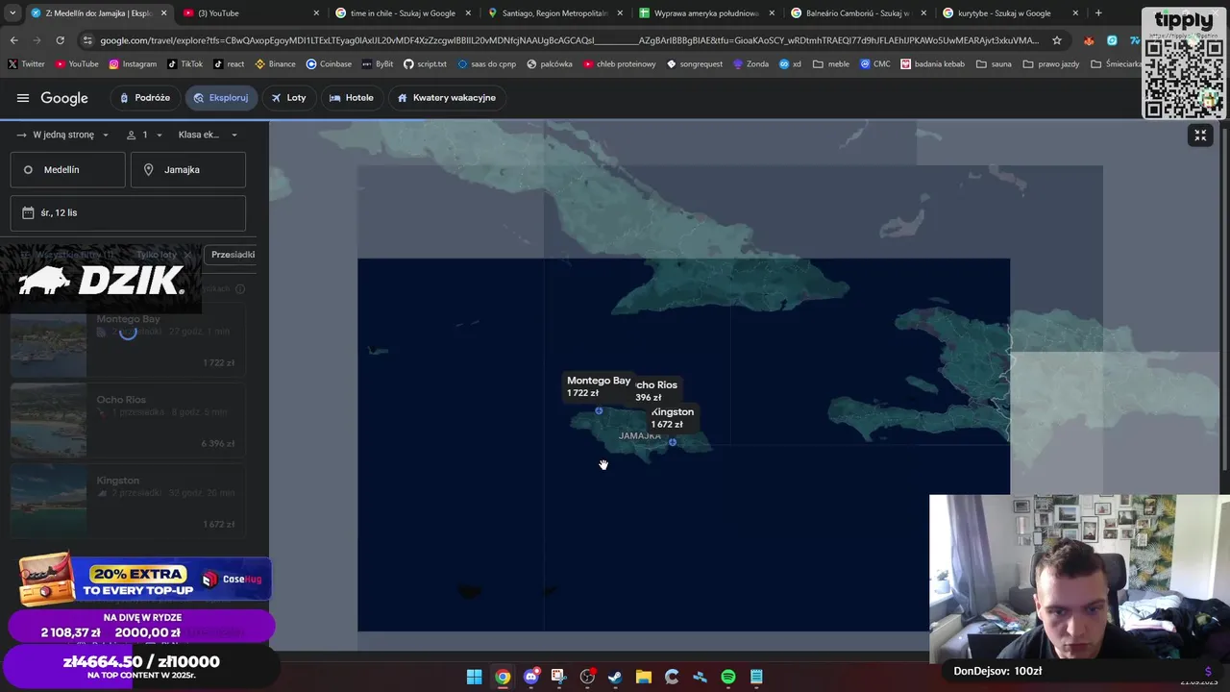Switch to the Loty tab
1230x692 pixels.
[x=288, y=98]
